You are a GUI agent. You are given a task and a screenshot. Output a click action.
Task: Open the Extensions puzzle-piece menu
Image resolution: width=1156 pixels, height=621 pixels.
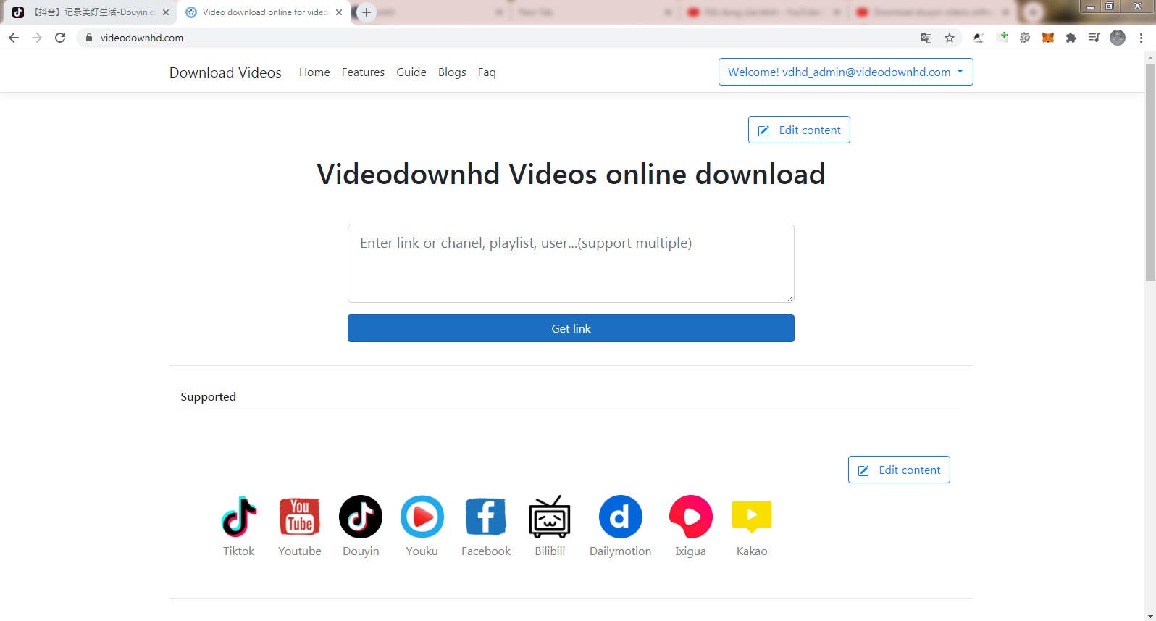(1071, 38)
